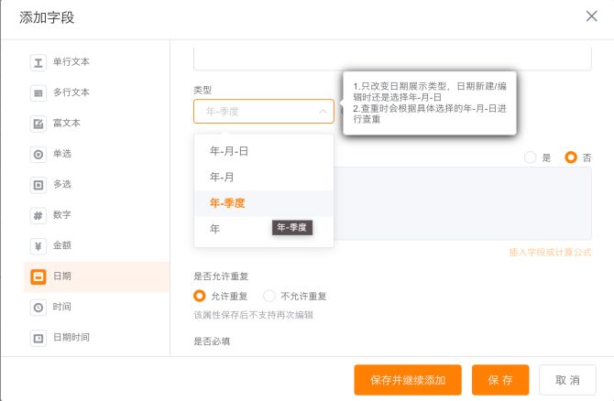Choose 年-月-日 from the type list
The height and width of the screenshot is (401, 614).
tap(229, 151)
